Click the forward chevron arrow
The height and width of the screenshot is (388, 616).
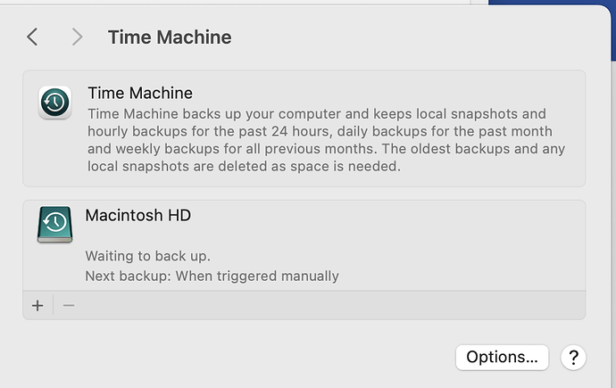(x=77, y=37)
